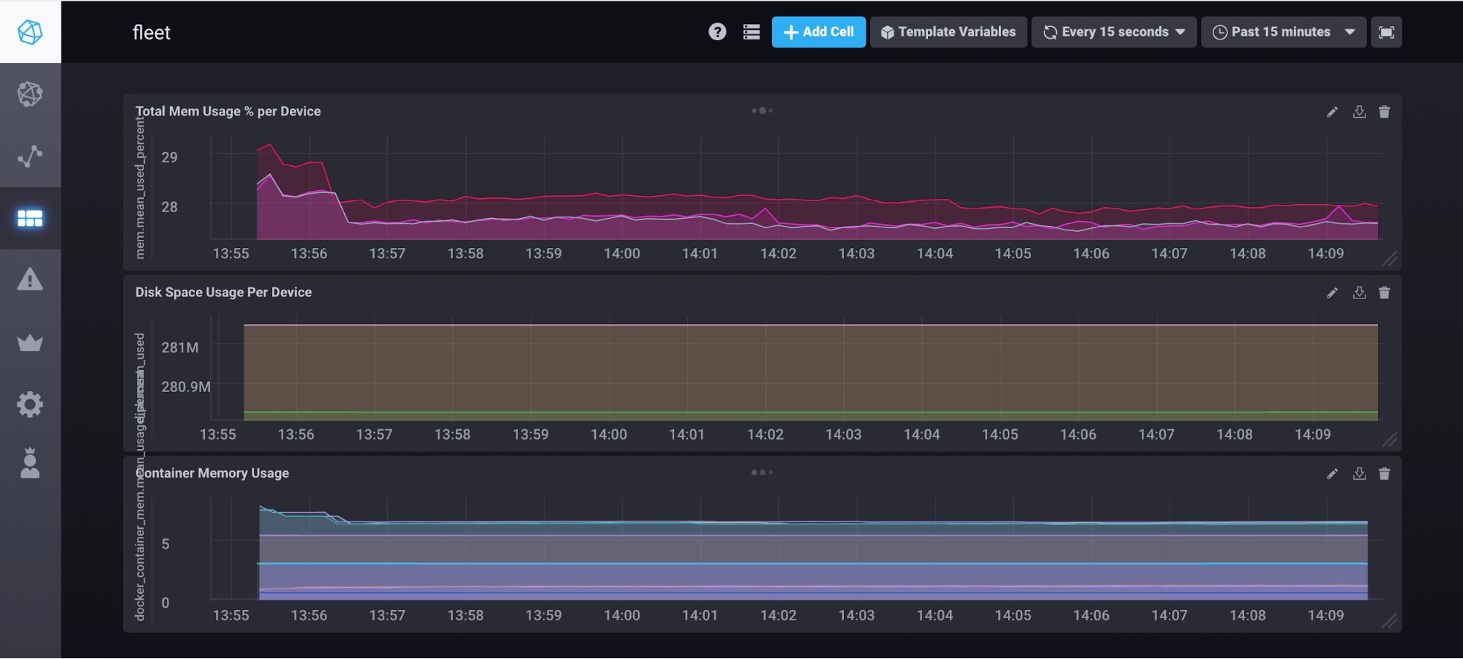Open the Data Explorer graph icon
This screenshot has height=659, width=1463.
point(30,156)
